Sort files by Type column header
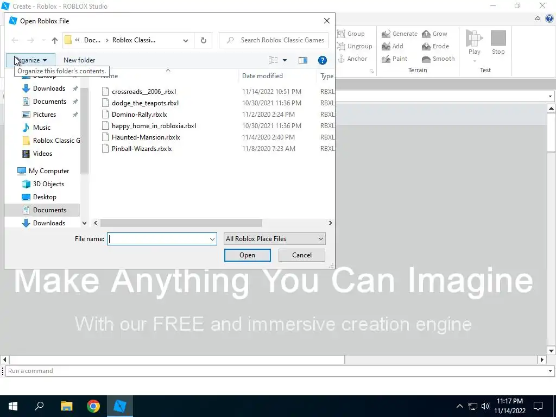The width and height of the screenshot is (556, 417). click(x=326, y=76)
